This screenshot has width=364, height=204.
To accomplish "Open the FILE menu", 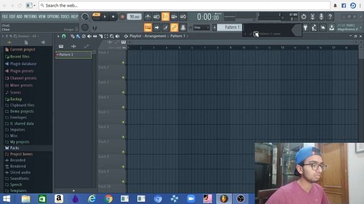I will click(5, 16).
